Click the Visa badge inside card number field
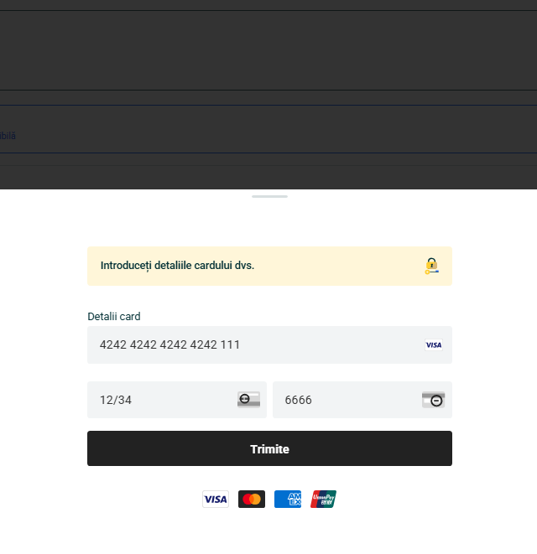Viewport: 537px width, 554px height. click(433, 344)
